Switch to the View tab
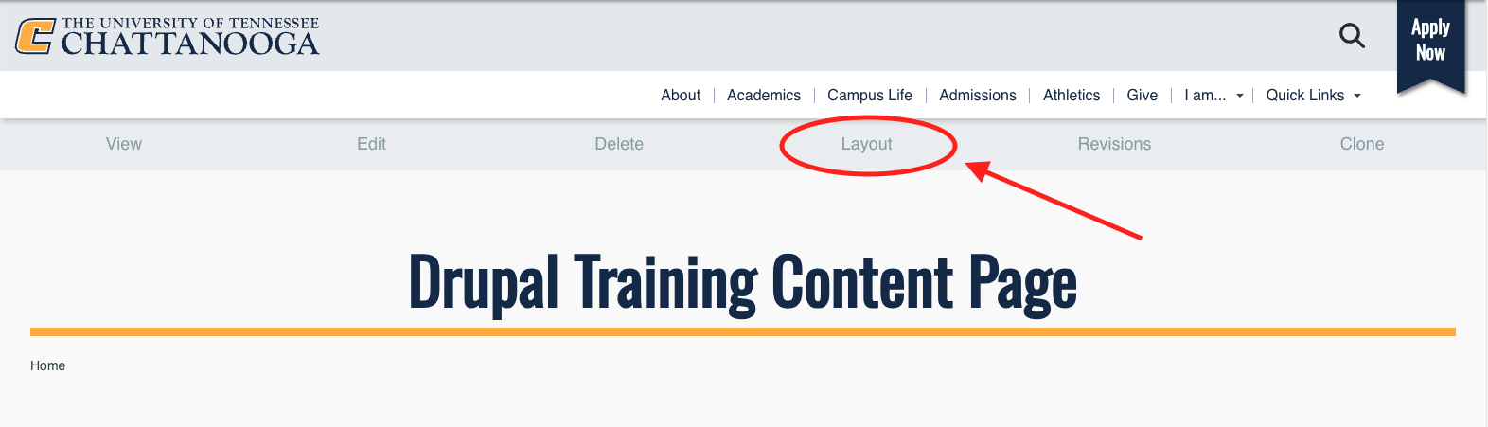This screenshot has width=1488, height=427. 124,144
